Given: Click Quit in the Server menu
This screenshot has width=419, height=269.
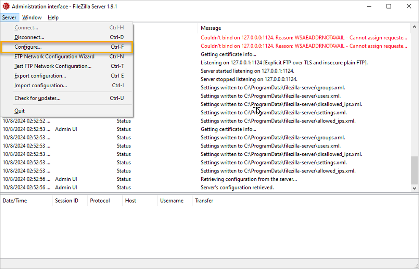Looking at the screenshot, I should (x=66, y=111).
